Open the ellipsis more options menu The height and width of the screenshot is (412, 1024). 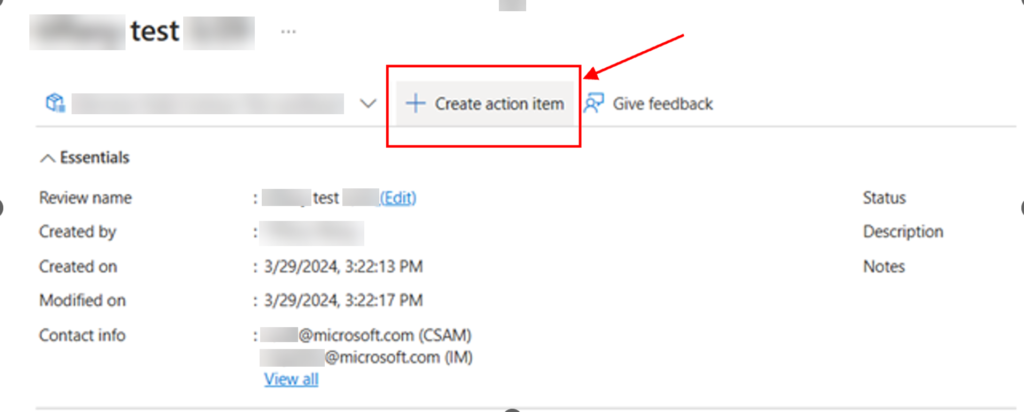tap(288, 31)
